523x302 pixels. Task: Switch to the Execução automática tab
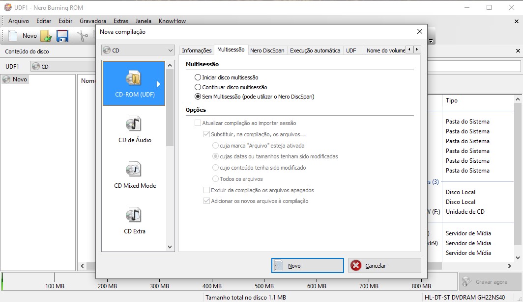(x=315, y=50)
